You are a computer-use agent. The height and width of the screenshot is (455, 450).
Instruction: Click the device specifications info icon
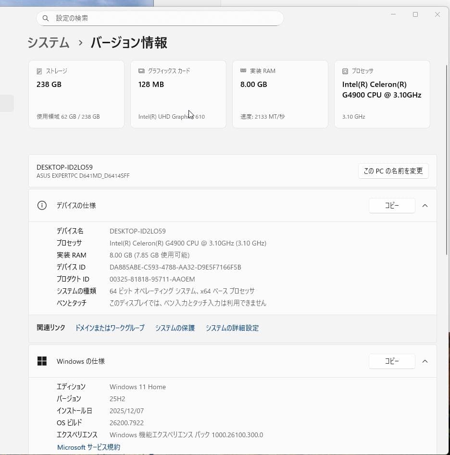(42, 206)
